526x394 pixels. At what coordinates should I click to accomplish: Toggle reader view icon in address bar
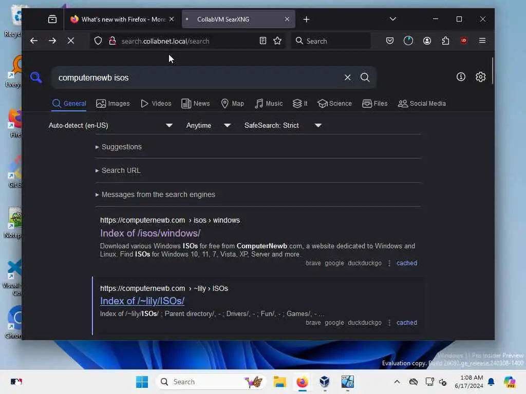(263, 41)
